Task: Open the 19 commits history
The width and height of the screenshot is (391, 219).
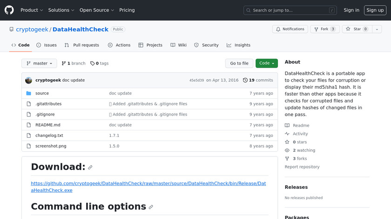Action: point(258,80)
